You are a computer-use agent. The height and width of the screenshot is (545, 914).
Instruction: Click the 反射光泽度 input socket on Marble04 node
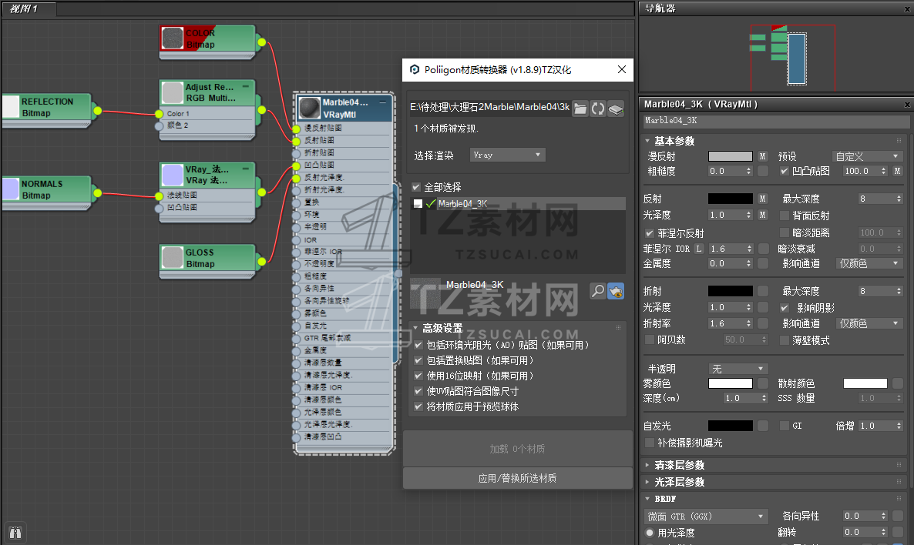tap(296, 178)
